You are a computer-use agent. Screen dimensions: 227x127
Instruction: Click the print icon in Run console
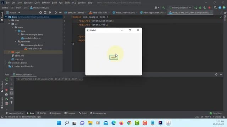point(12,98)
